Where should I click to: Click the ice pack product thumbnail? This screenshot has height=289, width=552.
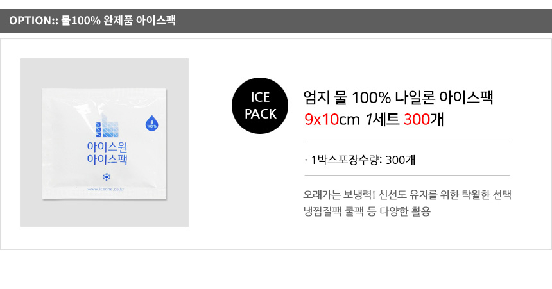(104, 142)
